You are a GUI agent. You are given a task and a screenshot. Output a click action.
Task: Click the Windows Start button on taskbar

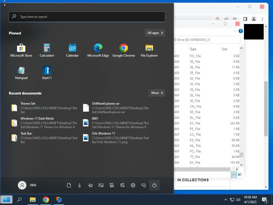click(x=6, y=200)
